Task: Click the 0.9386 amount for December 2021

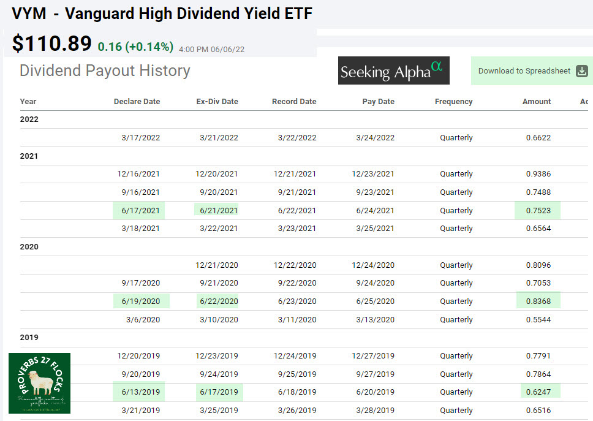Action: point(538,174)
